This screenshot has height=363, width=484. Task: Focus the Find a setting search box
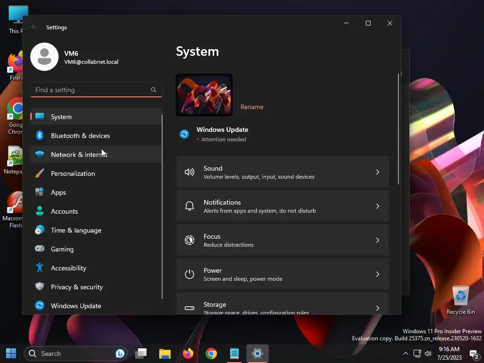(96, 90)
